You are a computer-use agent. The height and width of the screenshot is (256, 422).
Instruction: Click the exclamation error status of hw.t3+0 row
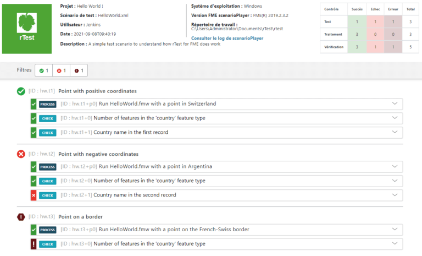[34, 244]
